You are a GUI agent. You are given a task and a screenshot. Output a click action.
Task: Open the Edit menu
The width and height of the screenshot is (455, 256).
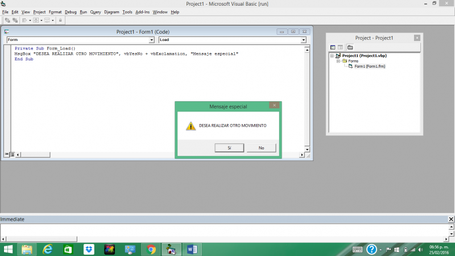click(15, 12)
